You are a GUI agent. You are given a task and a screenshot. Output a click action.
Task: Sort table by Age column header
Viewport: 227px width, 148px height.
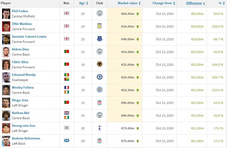tap(84, 3)
